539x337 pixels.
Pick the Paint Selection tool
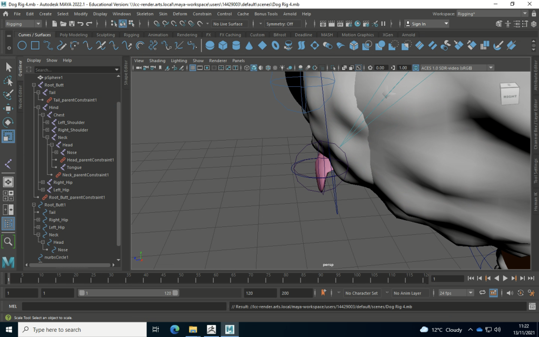pos(8,95)
